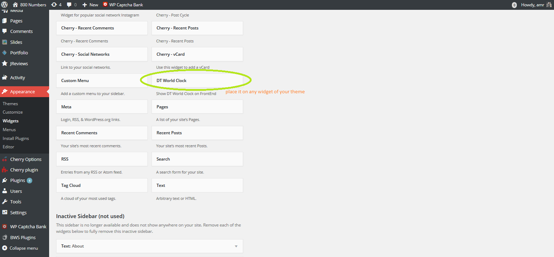The width and height of the screenshot is (554, 257).
Task: Select the Recent Posts widget box
Action: [197, 133]
